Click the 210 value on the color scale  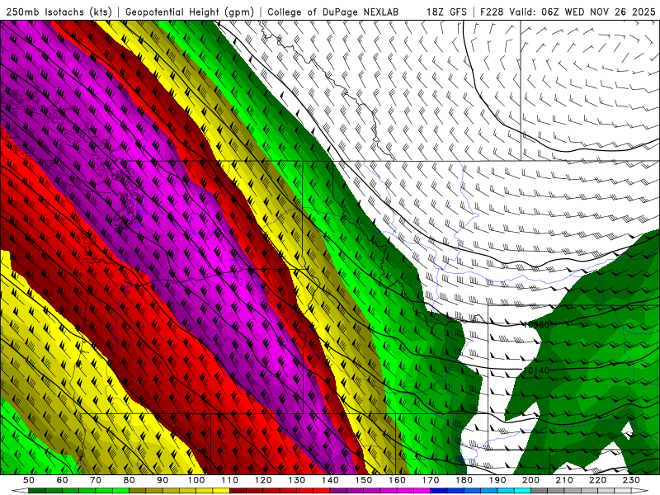click(564, 480)
